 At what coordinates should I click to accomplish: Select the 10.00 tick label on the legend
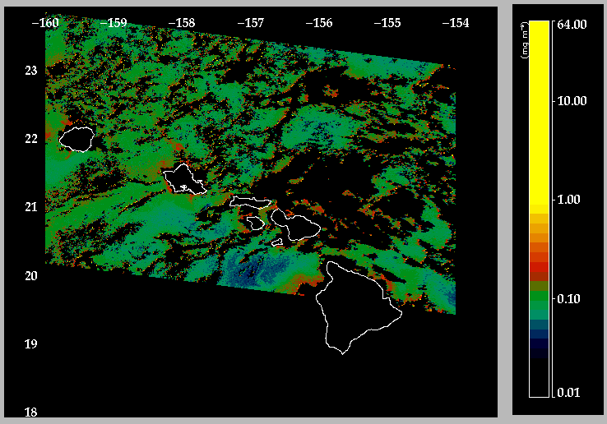tap(572, 101)
